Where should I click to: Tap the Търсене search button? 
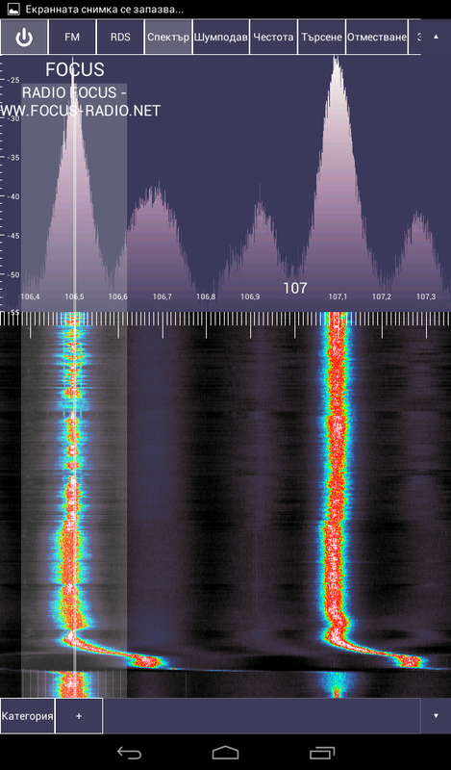pos(321,38)
